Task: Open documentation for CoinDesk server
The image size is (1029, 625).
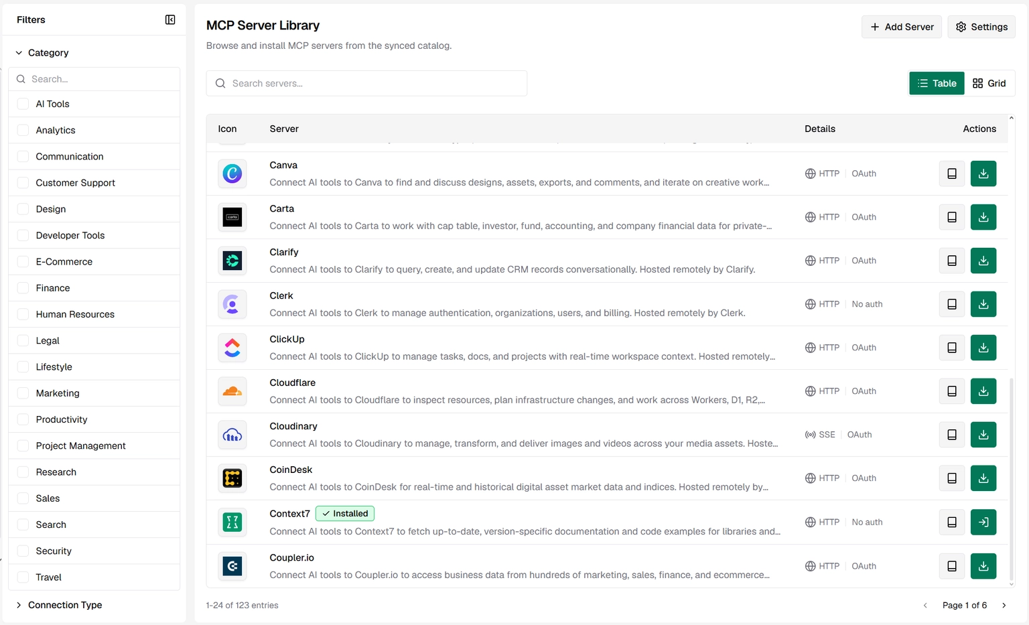Action: [951, 478]
